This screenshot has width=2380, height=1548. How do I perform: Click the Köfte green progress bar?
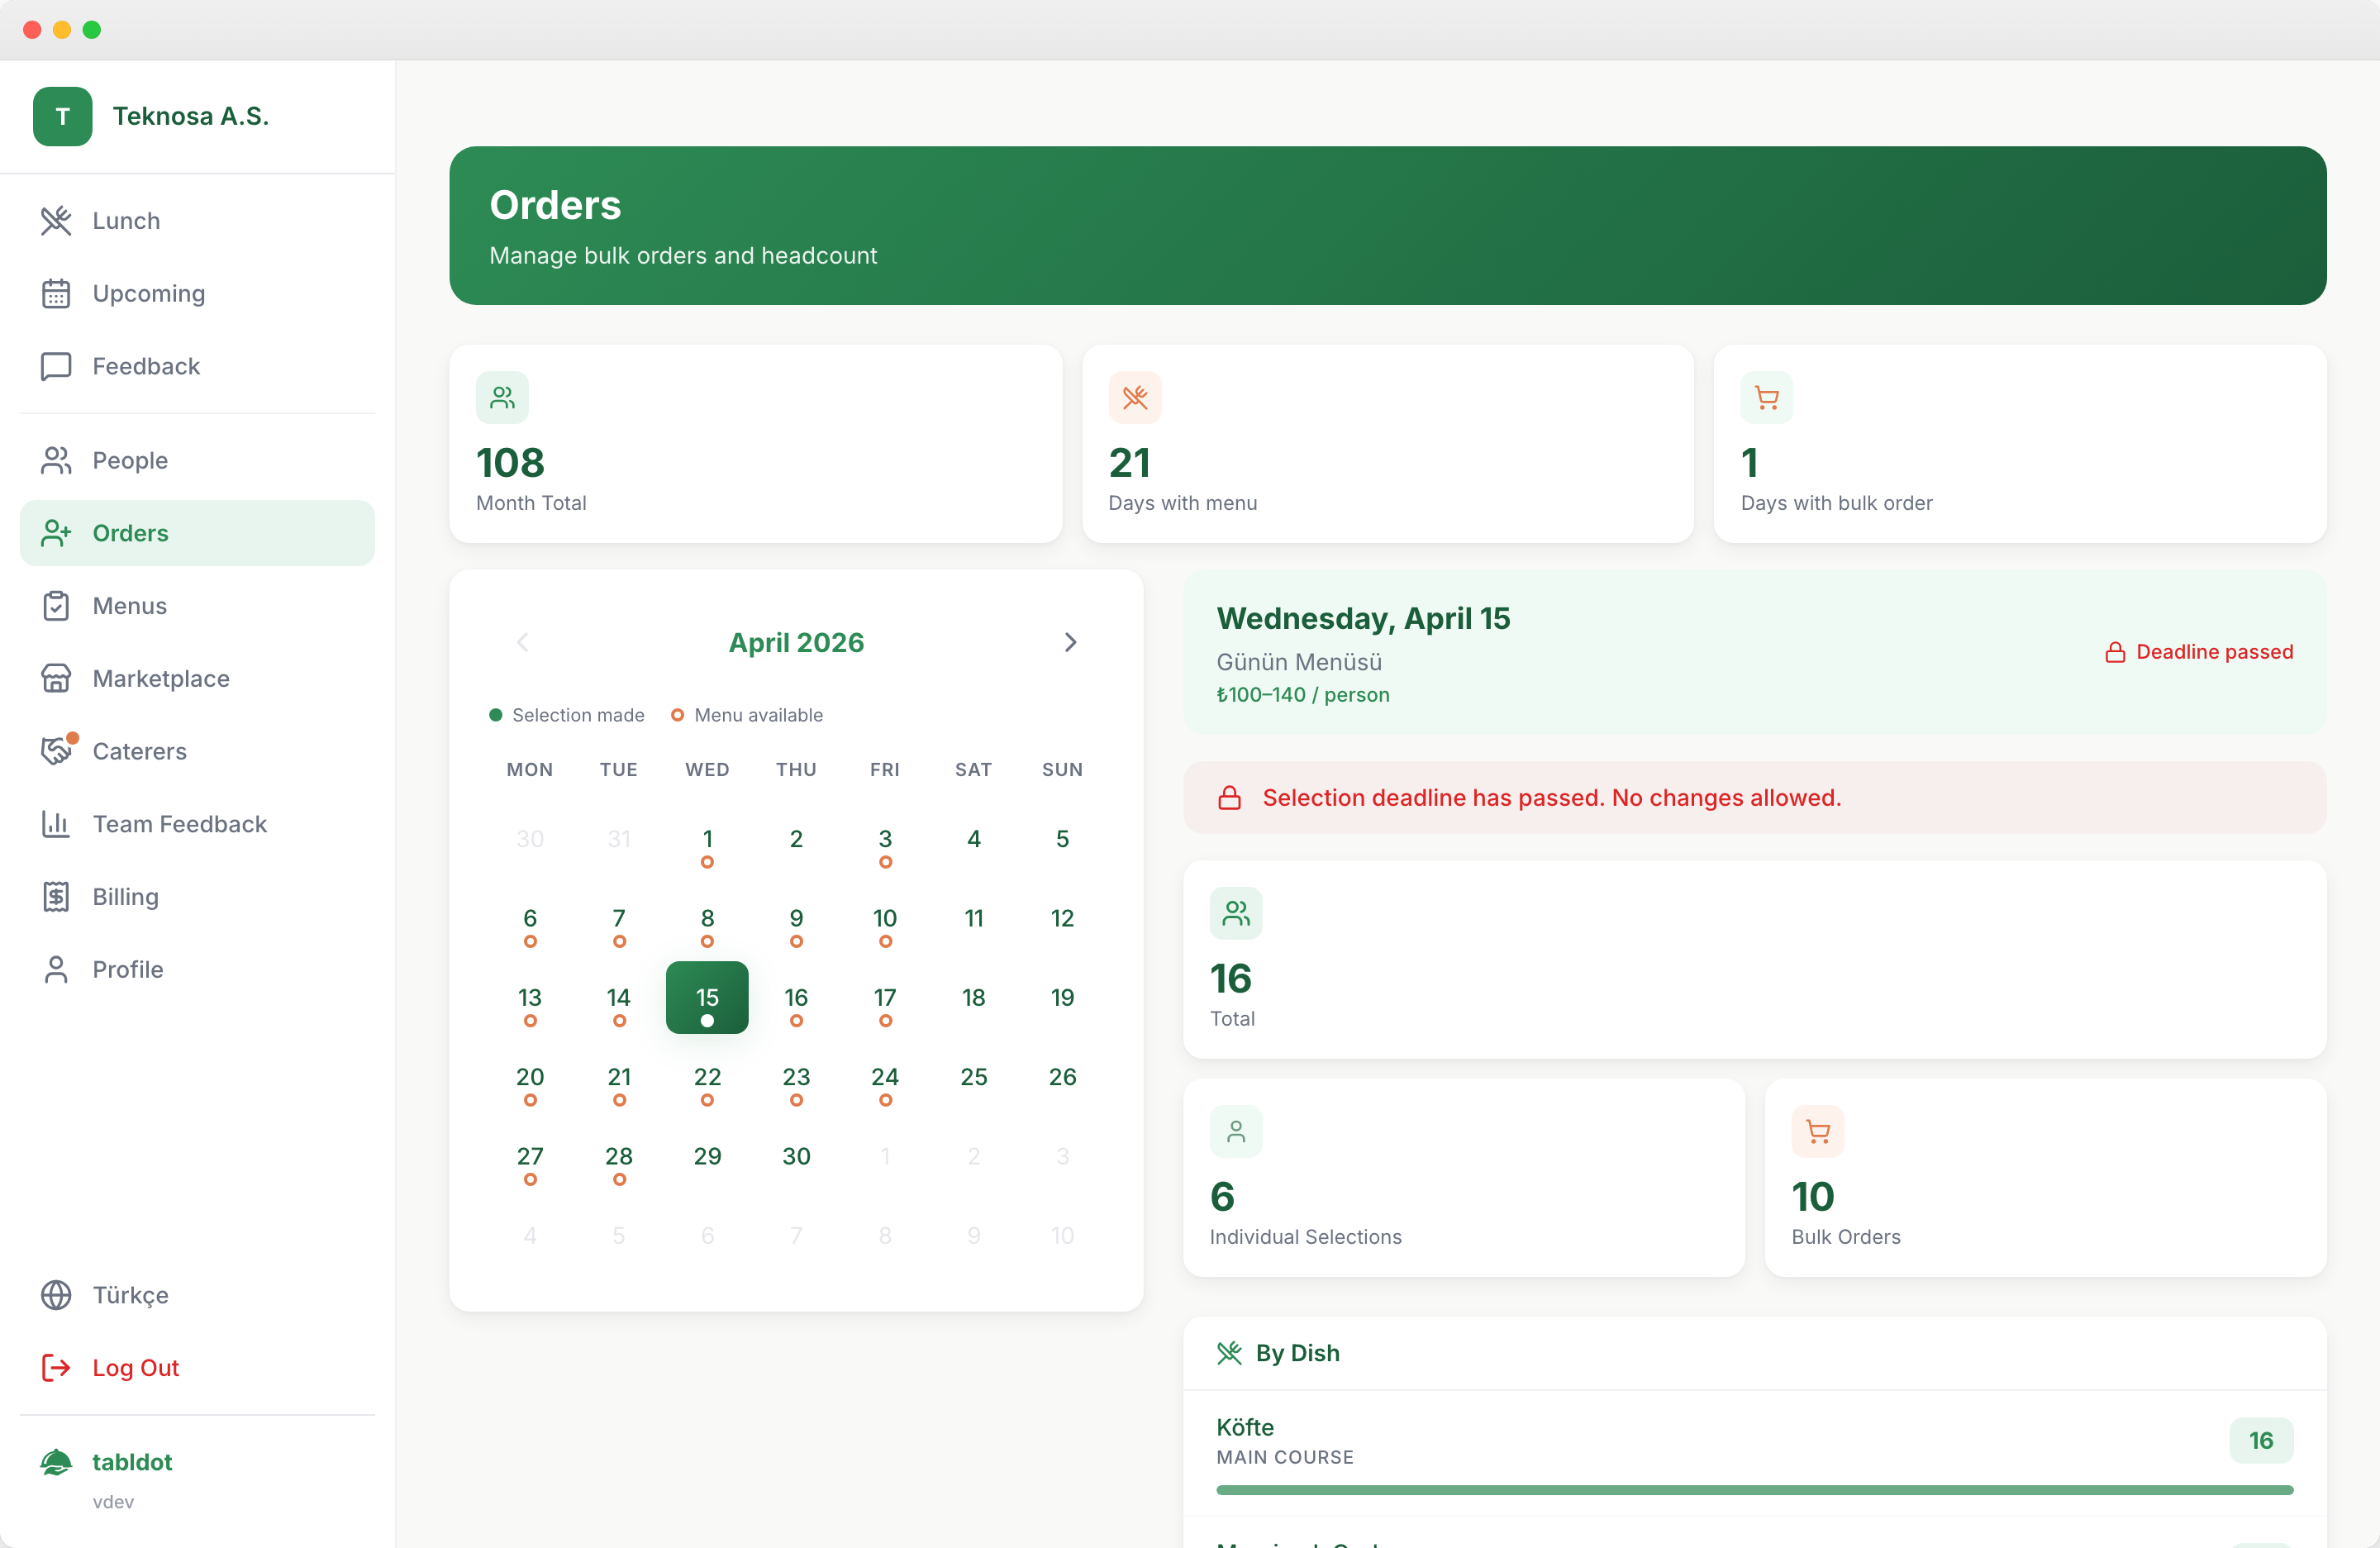(1754, 1491)
